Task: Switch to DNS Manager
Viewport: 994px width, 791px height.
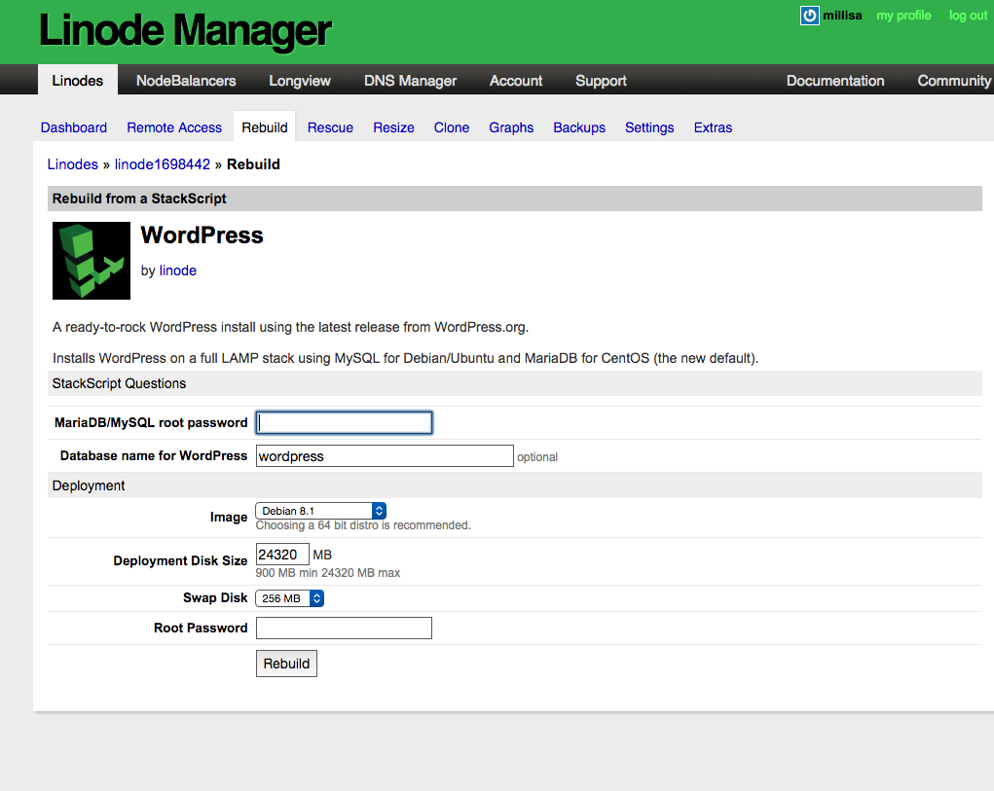Action: [x=410, y=81]
